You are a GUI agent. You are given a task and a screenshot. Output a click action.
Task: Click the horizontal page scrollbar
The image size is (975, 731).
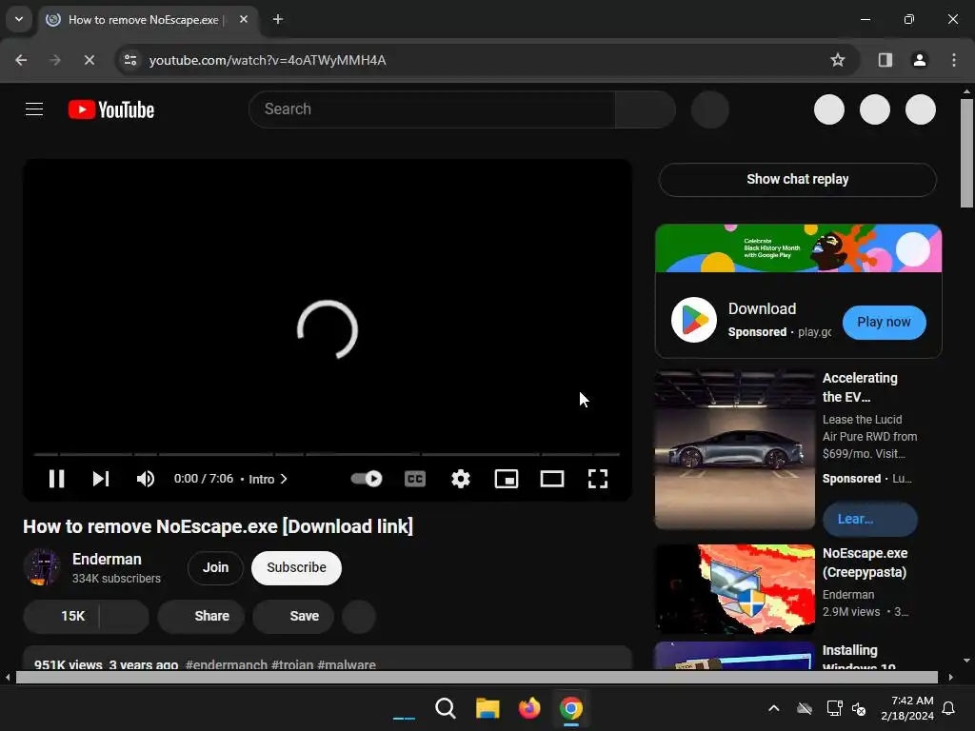pyautogui.click(x=476, y=677)
